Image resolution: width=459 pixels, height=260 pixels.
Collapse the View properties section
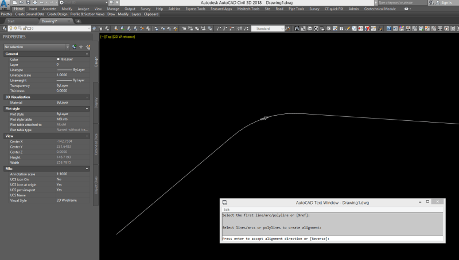point(87,136)
